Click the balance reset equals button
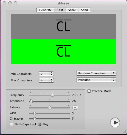The height and width of the screenshot is (135, 127). click(75, 108)
